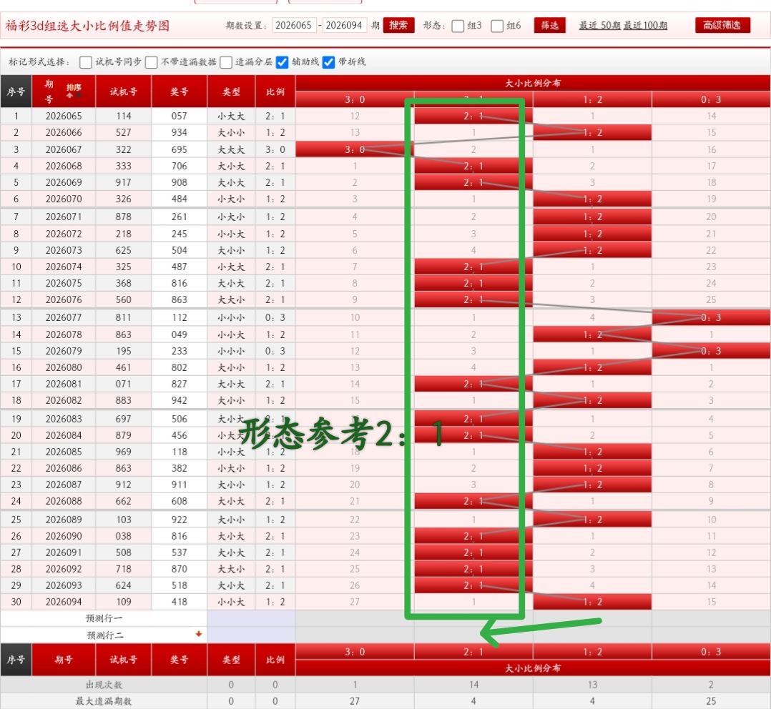771x709 pixels.
Task: Check the 试机号同步 option
Action: pos(84,62)
